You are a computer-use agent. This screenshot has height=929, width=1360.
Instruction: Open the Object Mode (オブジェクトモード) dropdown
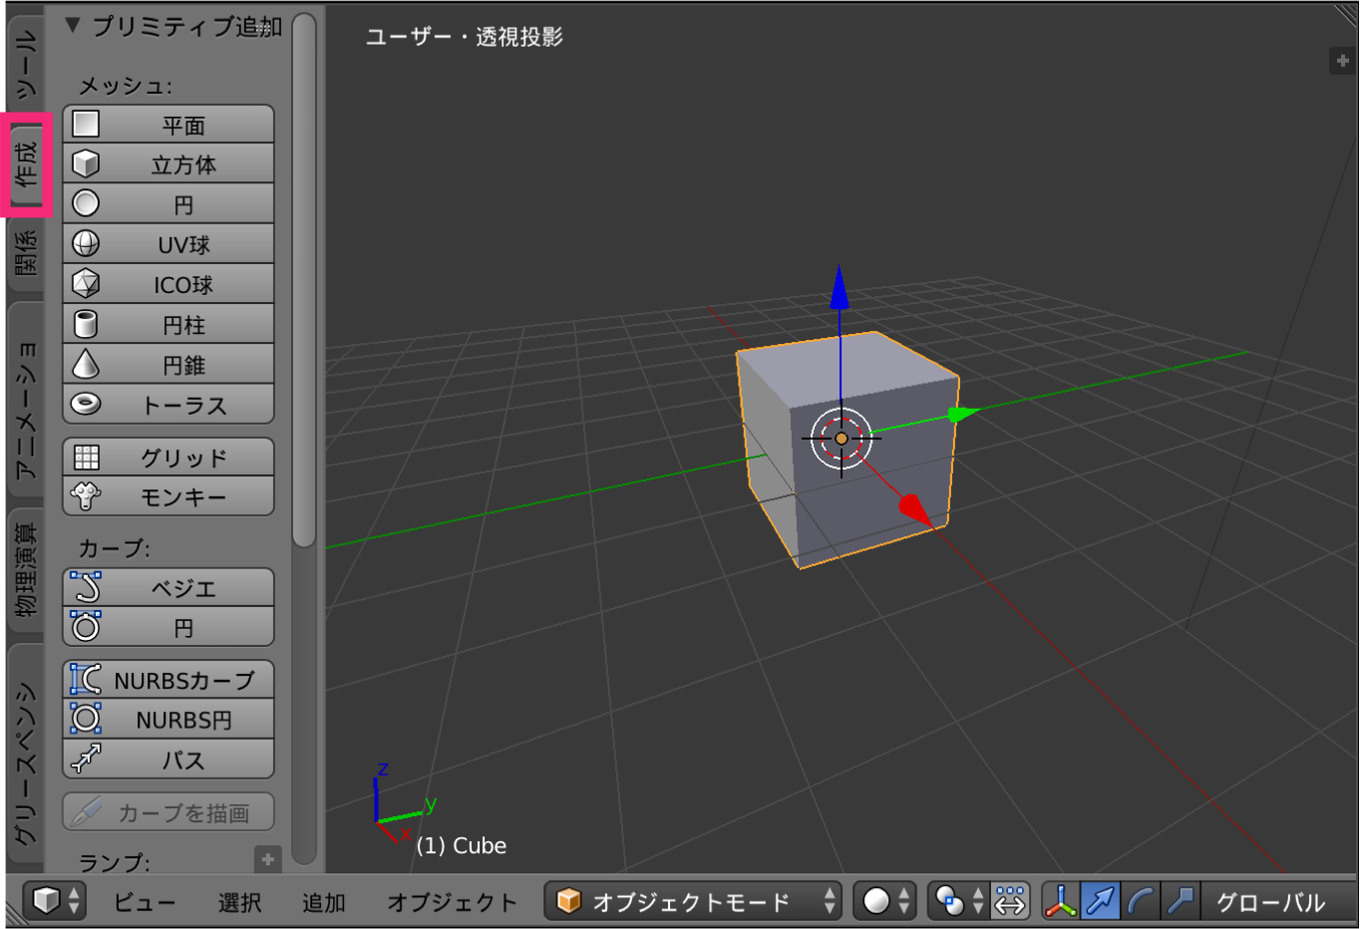tap(693, 901)
